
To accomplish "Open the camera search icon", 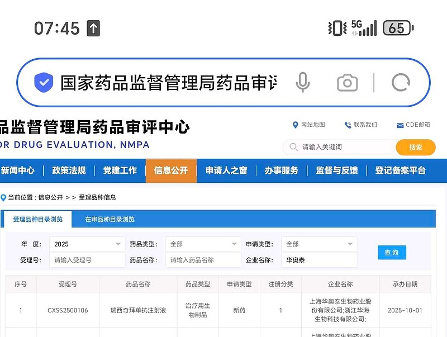I will tap(347, 83).
